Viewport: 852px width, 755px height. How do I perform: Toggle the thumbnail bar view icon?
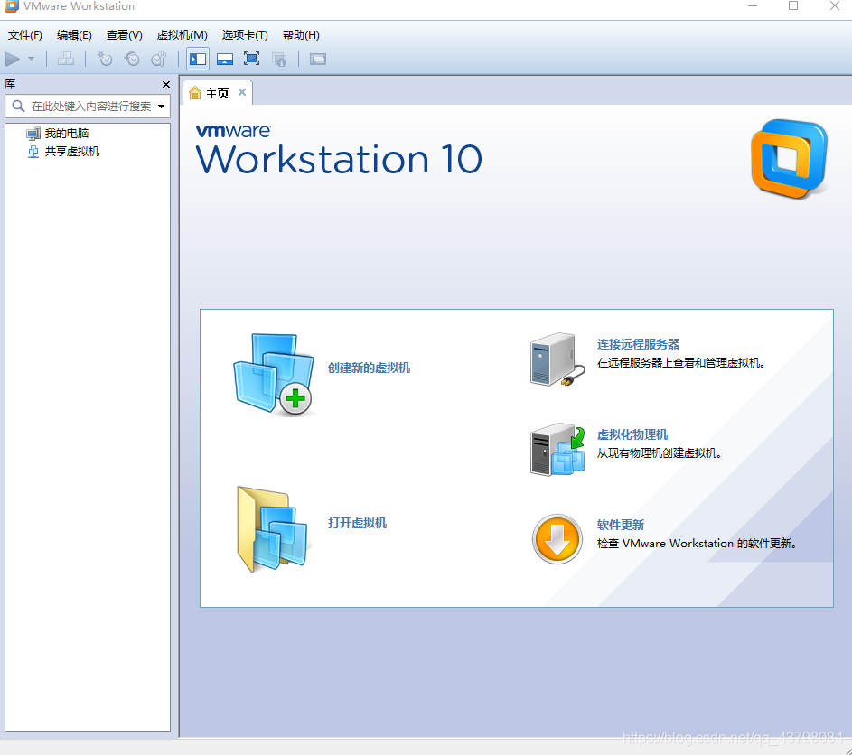pyautogui.click(x=225, y=59)
